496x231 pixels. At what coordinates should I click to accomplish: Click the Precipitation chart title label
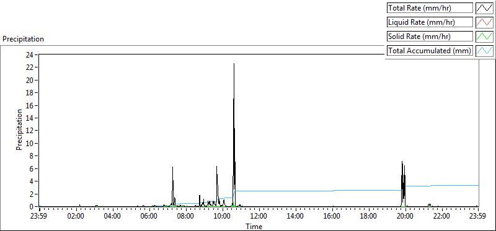(x=23, y=39)
